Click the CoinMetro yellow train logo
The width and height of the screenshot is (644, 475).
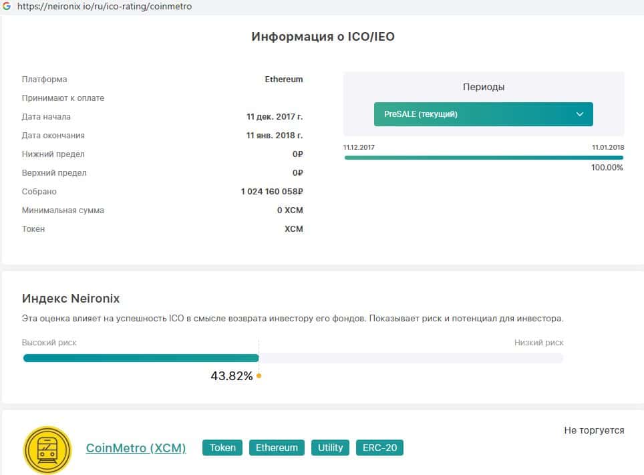tap(47, 450)
